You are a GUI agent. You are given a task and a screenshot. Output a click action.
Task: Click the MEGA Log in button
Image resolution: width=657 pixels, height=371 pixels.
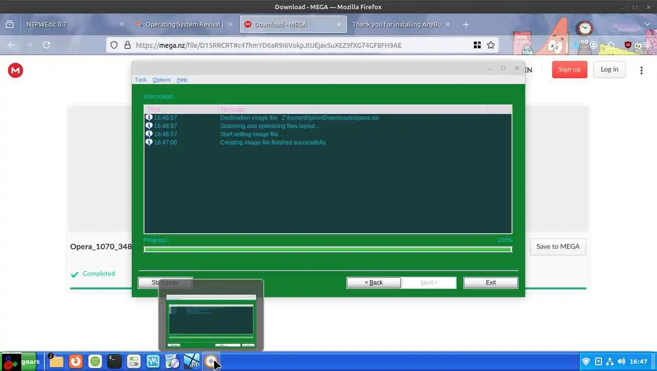pyautogui.click(x=609, y=70)
